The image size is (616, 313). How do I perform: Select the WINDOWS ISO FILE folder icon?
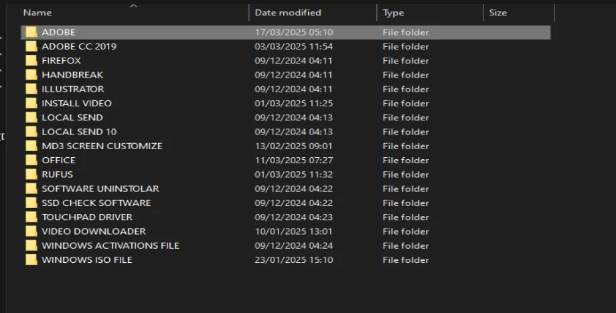coord(31,260)
